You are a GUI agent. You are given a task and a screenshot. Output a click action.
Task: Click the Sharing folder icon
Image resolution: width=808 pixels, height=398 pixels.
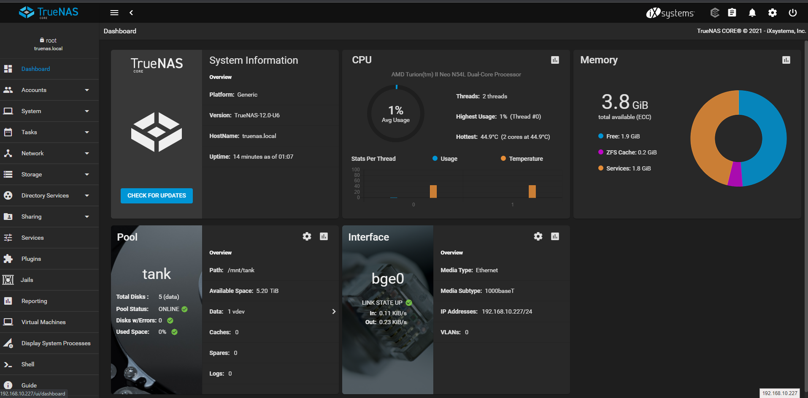[x=8, y=217]
